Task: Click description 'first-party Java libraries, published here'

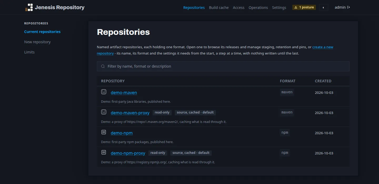Action: pos(136,101)
